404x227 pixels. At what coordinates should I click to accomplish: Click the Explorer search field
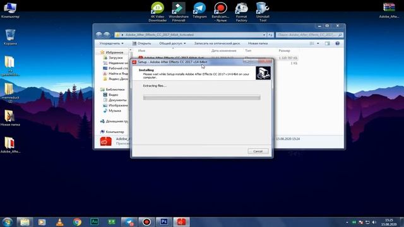(309, 35)
